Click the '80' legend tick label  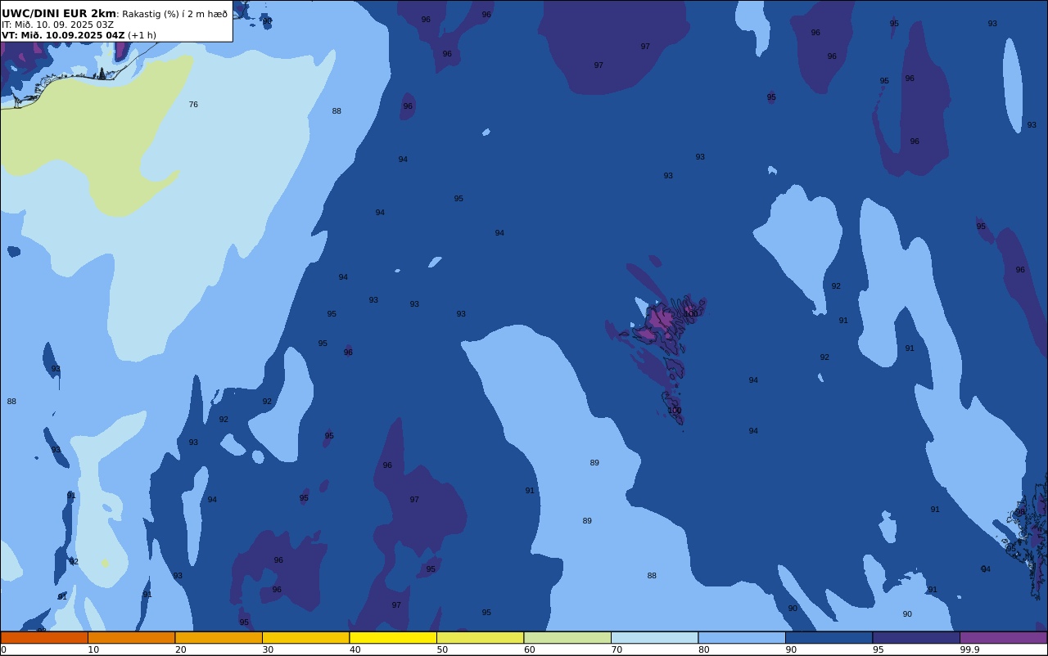703,649
